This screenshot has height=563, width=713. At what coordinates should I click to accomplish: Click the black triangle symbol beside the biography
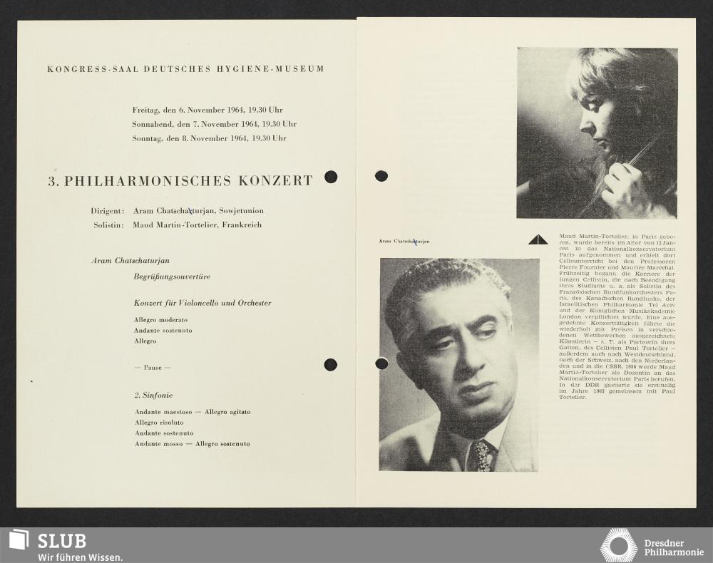[538, 239]
